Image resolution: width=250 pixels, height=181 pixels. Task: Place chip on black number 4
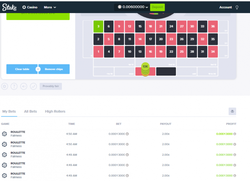[109, 52]
